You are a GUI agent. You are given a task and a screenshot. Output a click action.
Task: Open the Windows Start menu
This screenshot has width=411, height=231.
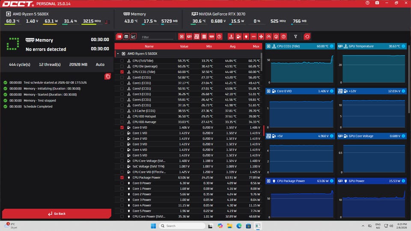(x=153, y=226)
